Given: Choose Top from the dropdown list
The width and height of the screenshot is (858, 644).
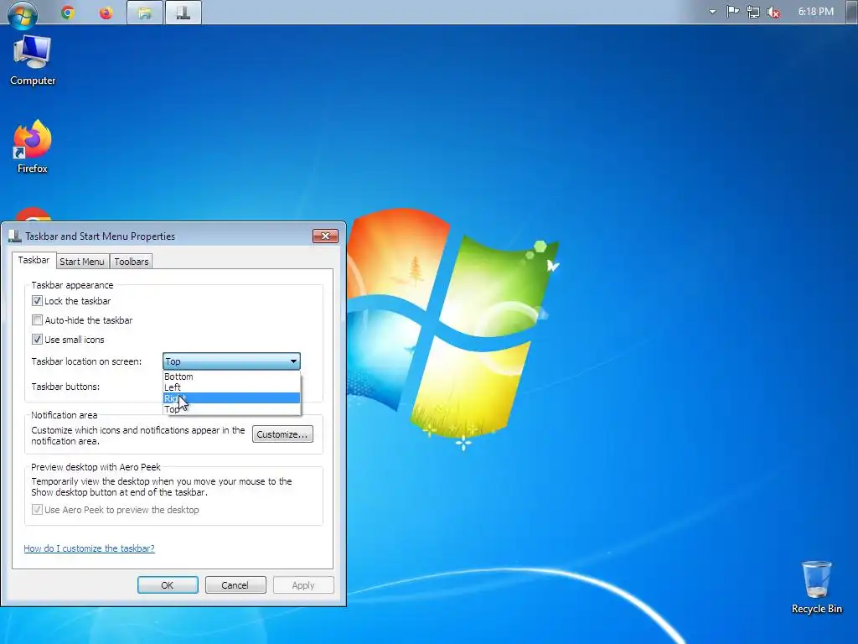Looking at the screenshot, I should click(x=231, y=409).
